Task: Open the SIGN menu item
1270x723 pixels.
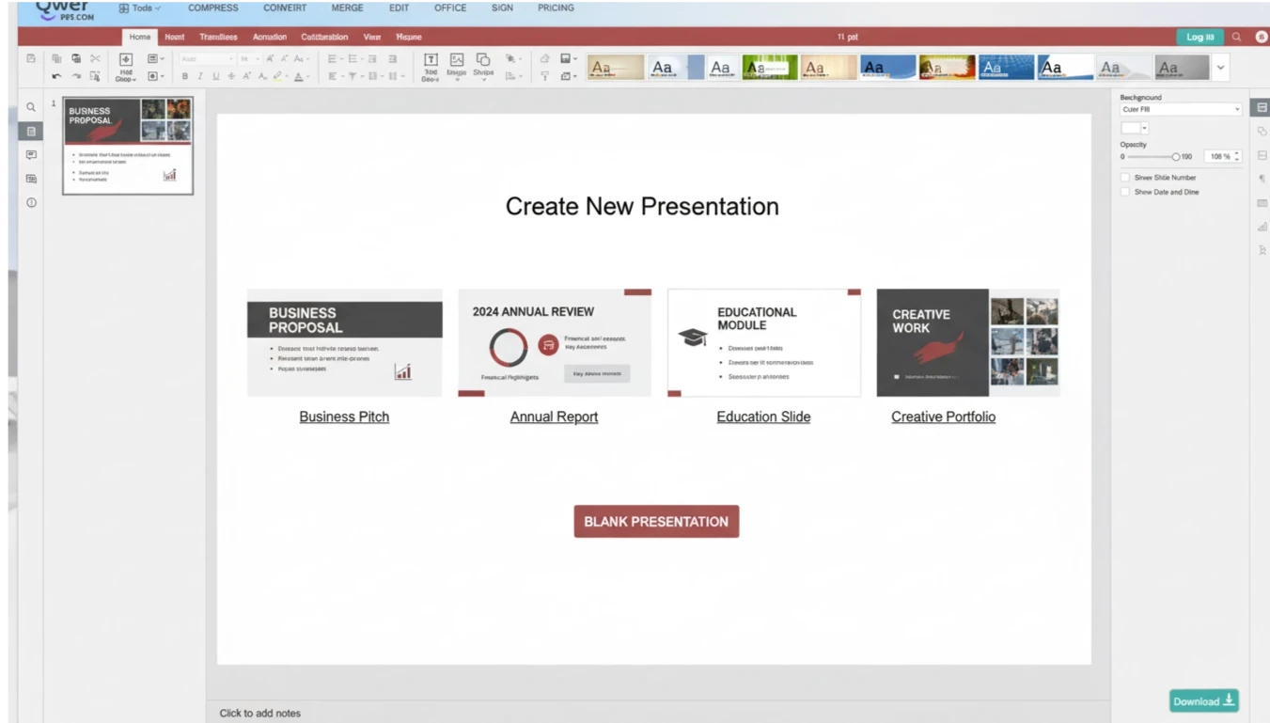Action: (502, 8)
